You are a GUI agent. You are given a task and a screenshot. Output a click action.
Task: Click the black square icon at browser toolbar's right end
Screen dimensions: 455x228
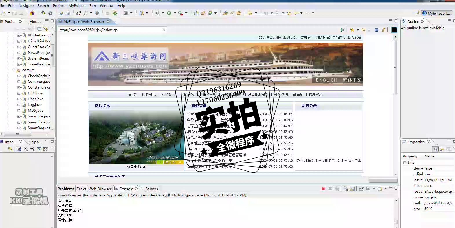point(394,30)
